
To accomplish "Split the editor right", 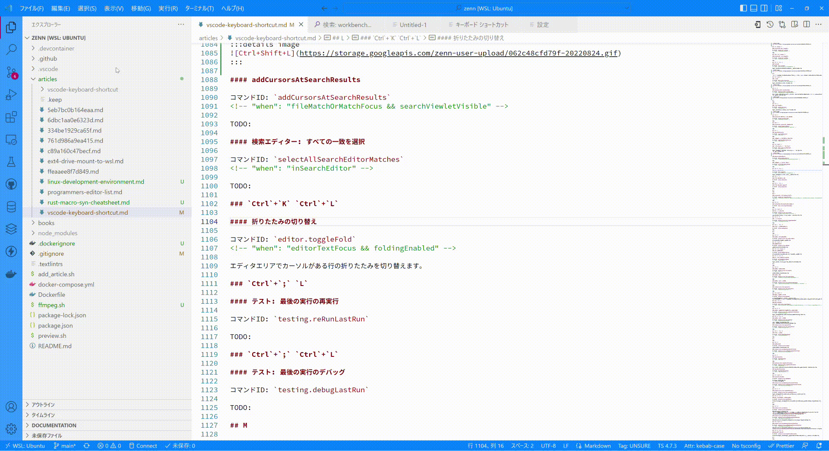I will coord(807,25).
